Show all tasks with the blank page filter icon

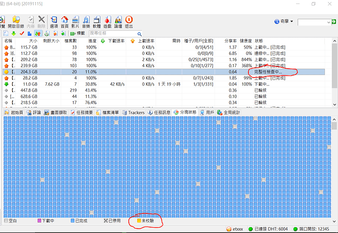pos(6,33)
